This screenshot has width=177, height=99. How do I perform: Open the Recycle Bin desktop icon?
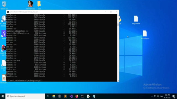coord(4,5)
